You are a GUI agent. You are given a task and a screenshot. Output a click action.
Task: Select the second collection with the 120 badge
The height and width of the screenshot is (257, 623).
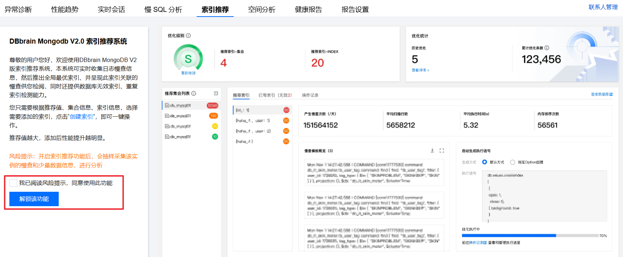click(191, 116)
